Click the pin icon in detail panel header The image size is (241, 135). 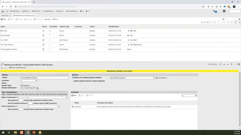click(x=232, y=64)
